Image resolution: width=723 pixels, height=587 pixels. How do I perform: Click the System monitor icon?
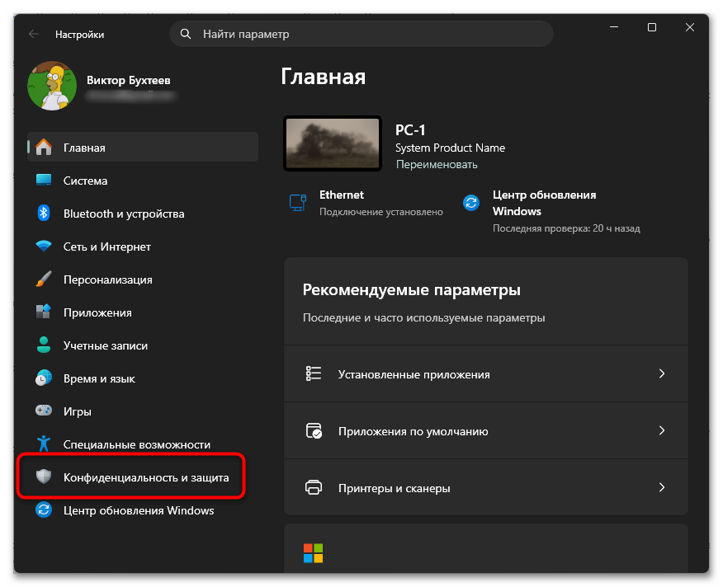[x=44, y=181]
